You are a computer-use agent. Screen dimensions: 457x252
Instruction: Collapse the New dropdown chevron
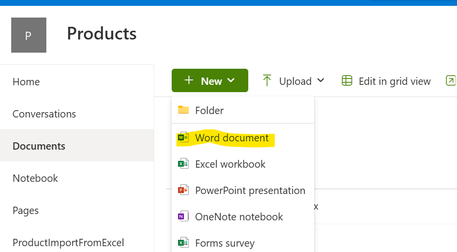231,81
